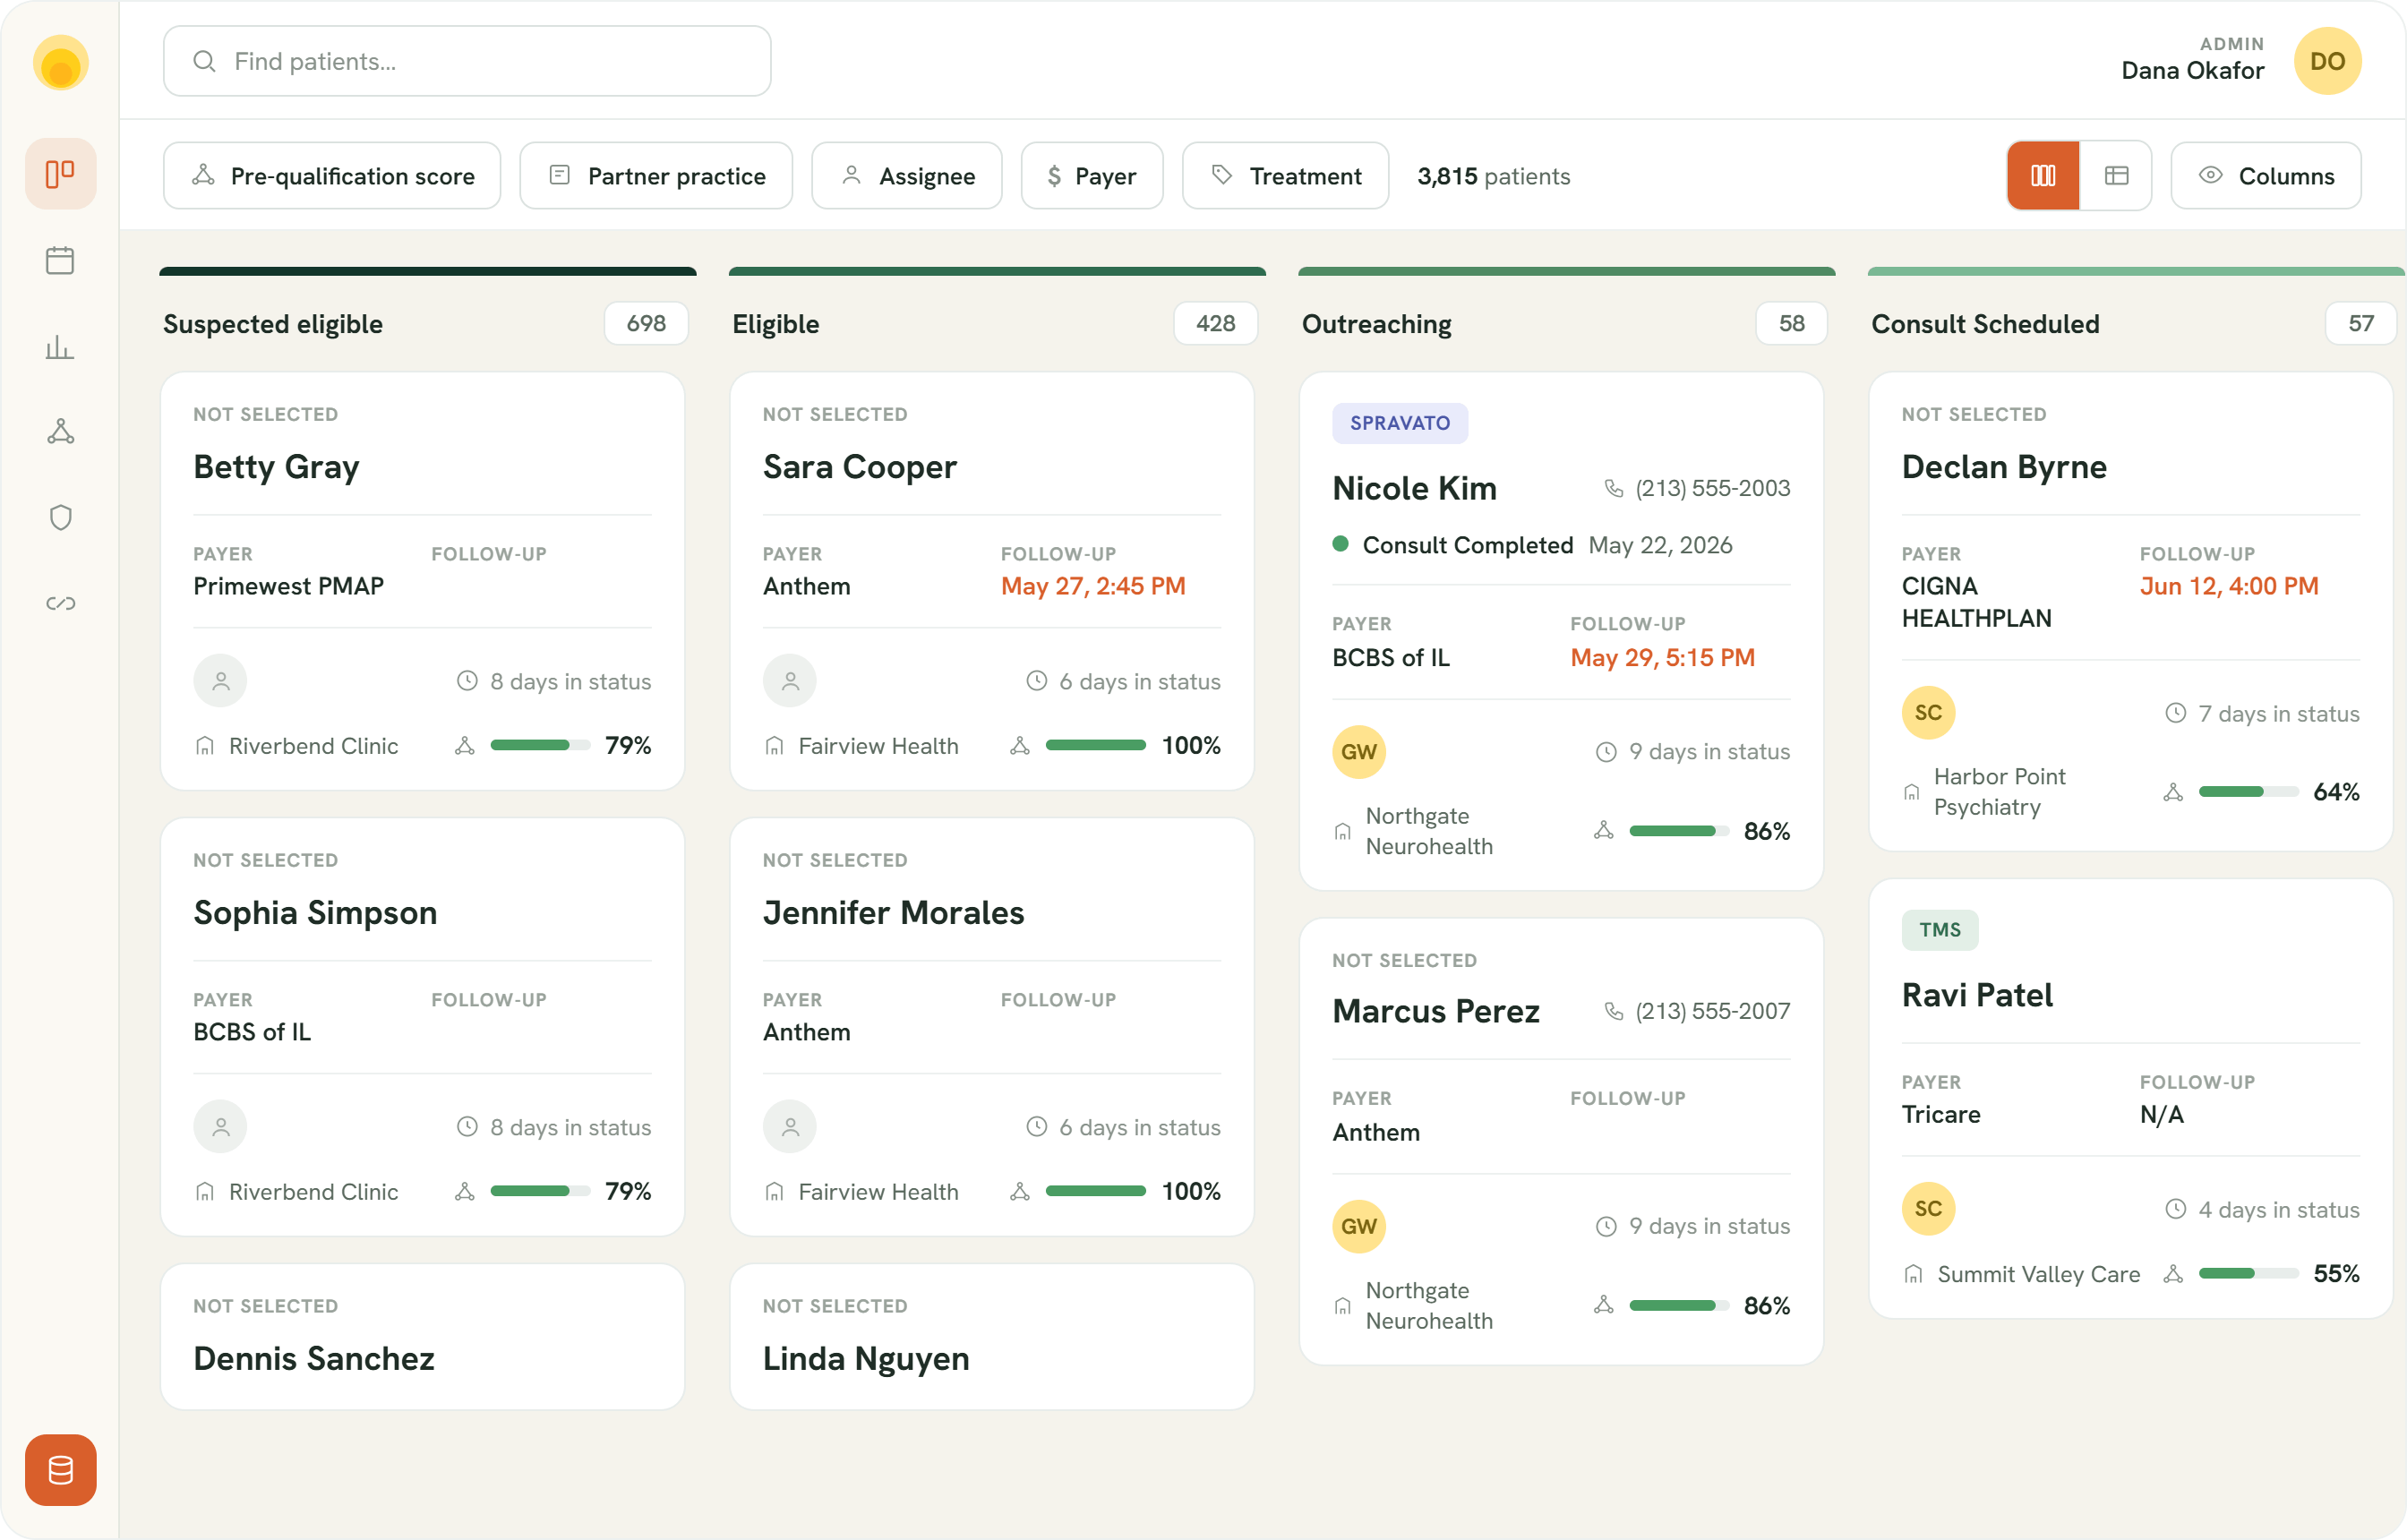This screenshot has height=1540, width=2407.
Task: Click the May 27, 2:45 PM follow-up
Action: click(x=1092, y=586)
